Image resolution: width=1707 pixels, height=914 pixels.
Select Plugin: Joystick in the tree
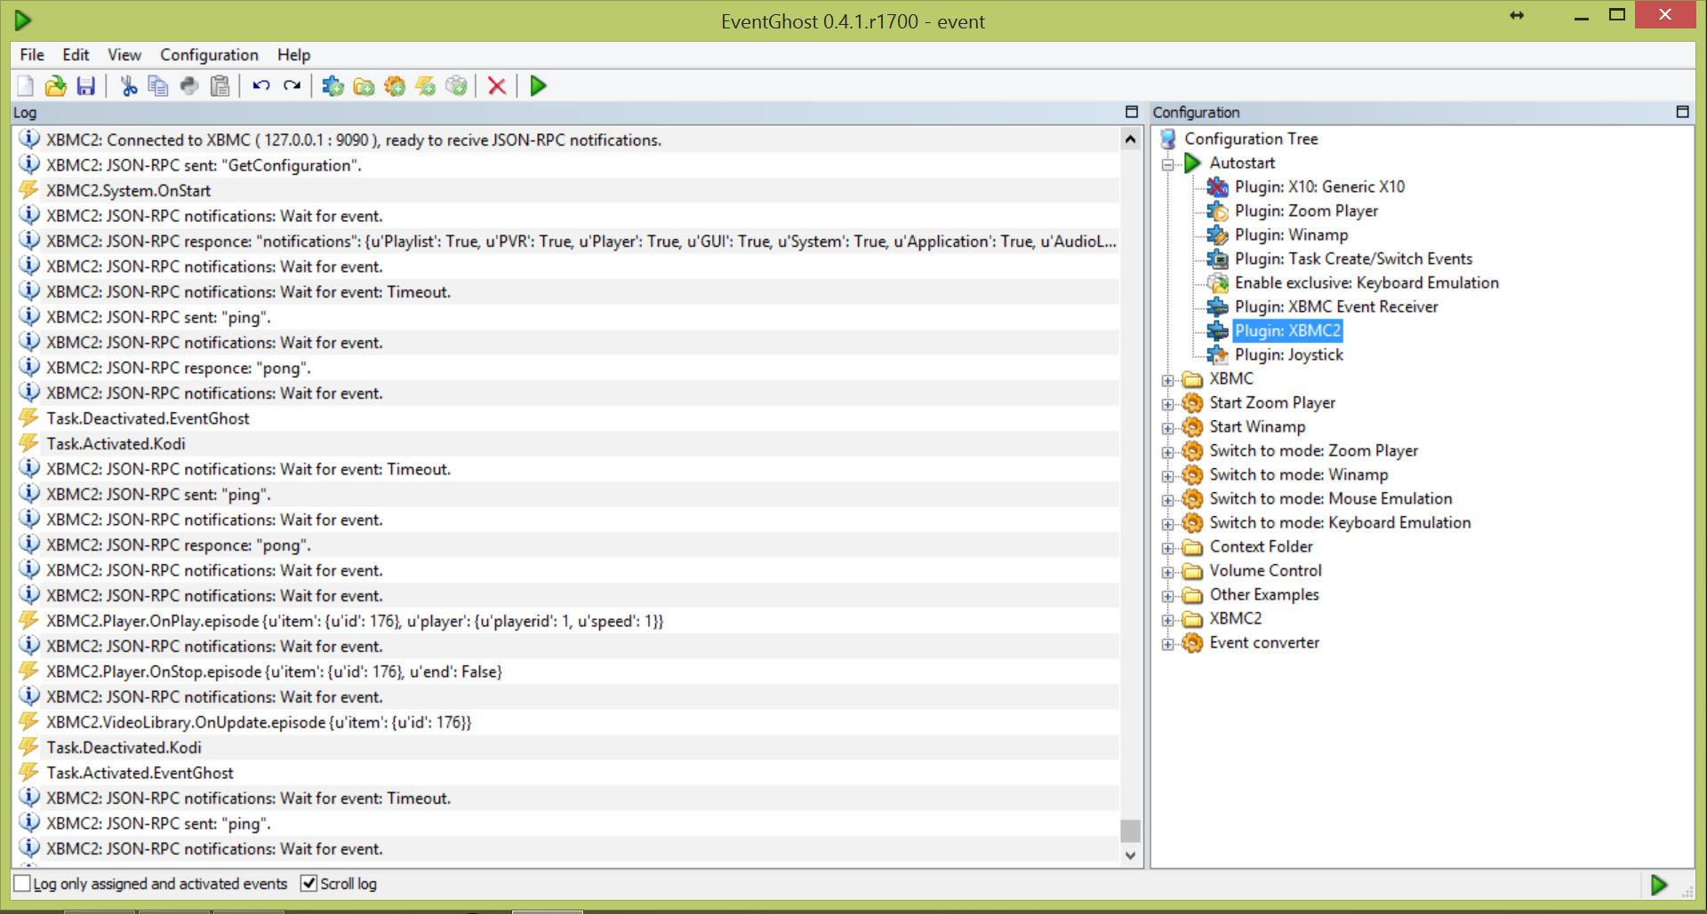click(x=1288, y=354)
